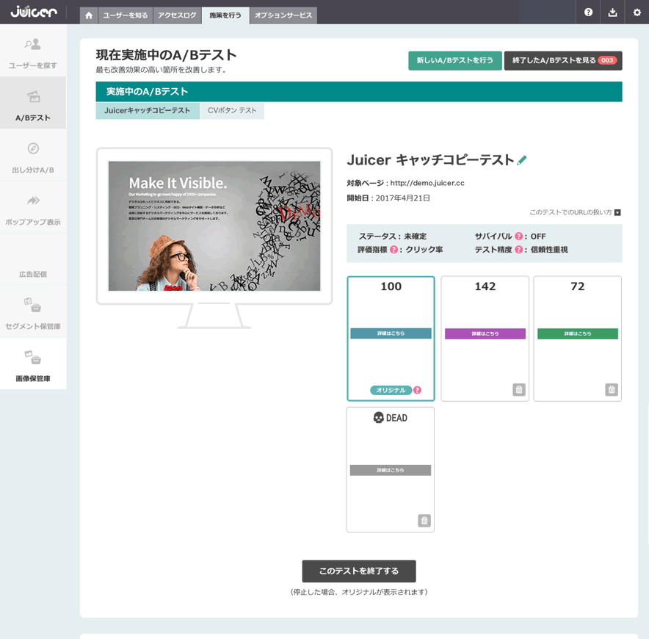Open 終了したA/Bテストを見る list
The image size is (649, 639).
click(562, 61)
